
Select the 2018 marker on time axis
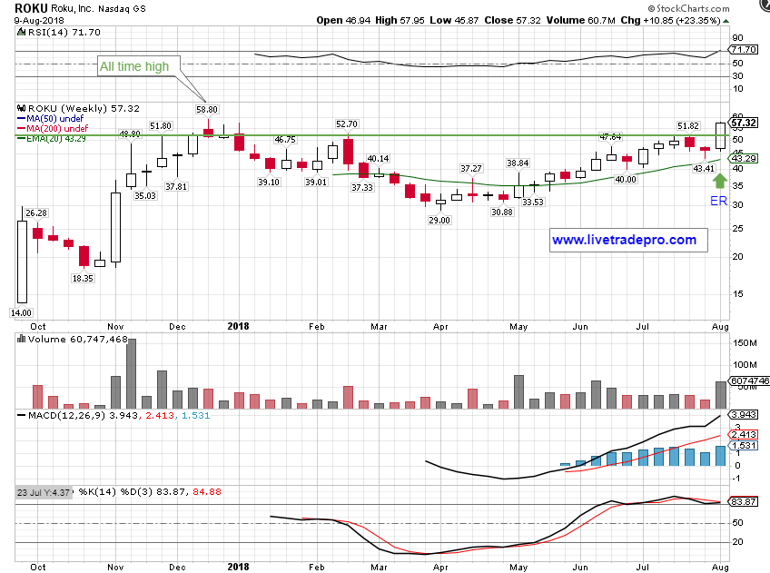click(x=238, y=325)
